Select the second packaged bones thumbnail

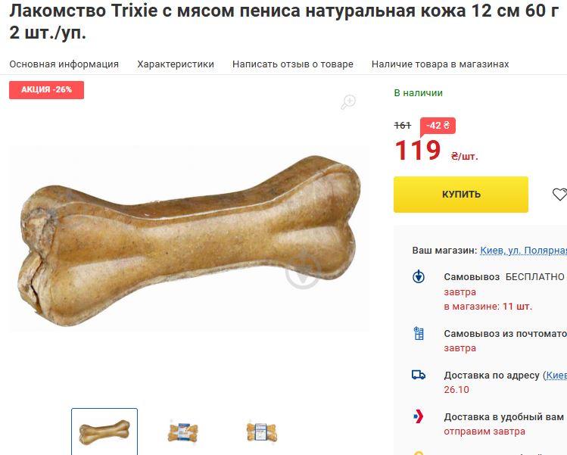[x=183, y=432]
